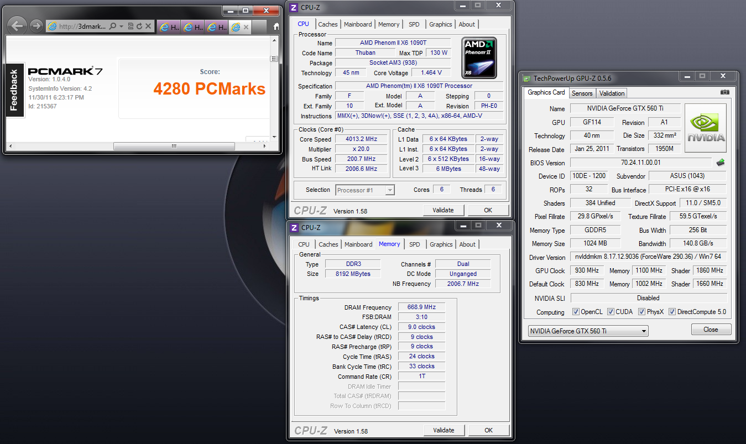Select the GPU Clock value 930 MHz
Screen dimensions: 746x444
(x=587, y=270)
